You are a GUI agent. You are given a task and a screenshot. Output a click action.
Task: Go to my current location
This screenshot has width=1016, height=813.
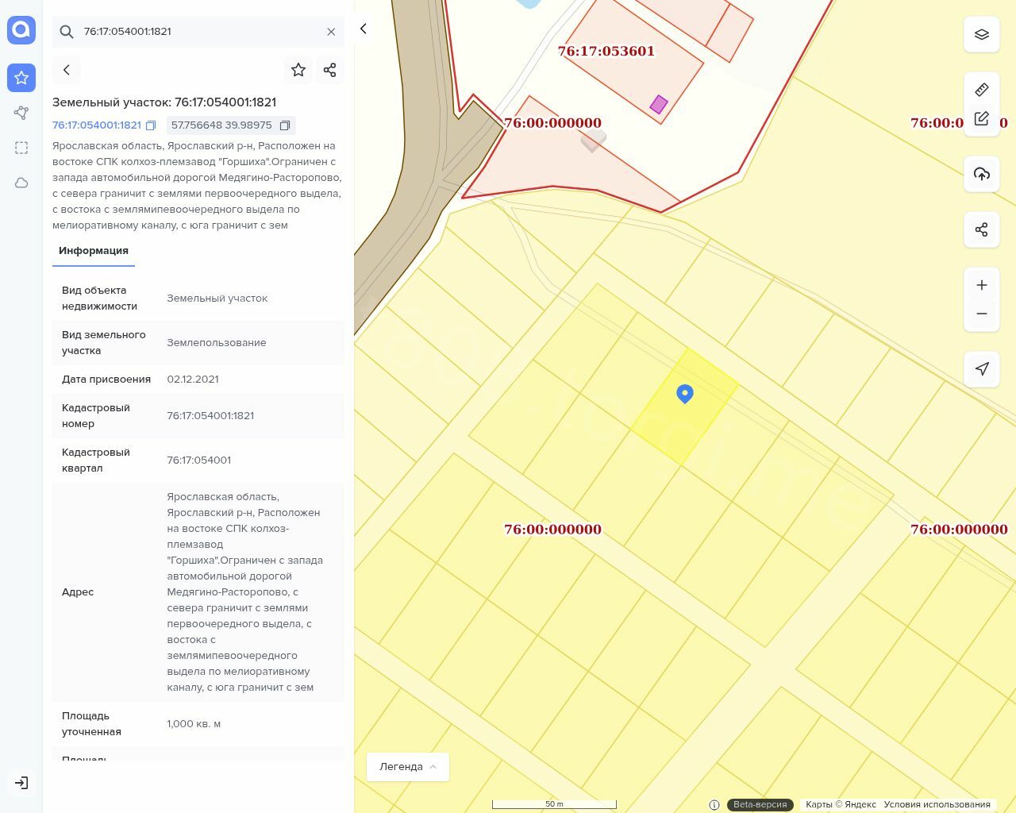tap(981, 368)
